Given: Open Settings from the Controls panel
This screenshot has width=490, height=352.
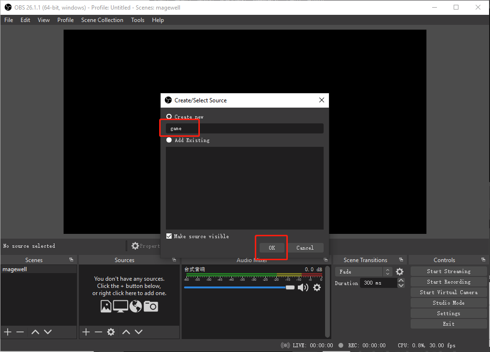Looking at the screenshot, I should (448, 313).
